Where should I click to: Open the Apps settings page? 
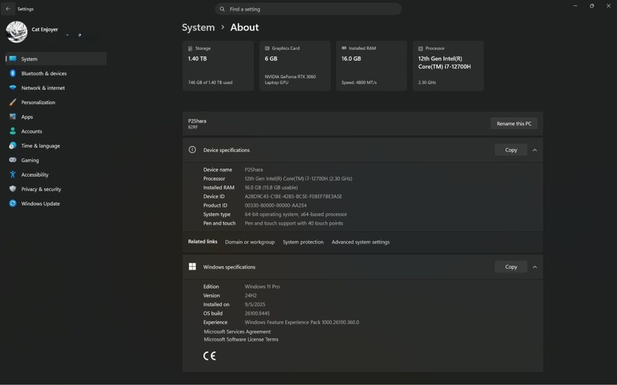pos(56,117)
